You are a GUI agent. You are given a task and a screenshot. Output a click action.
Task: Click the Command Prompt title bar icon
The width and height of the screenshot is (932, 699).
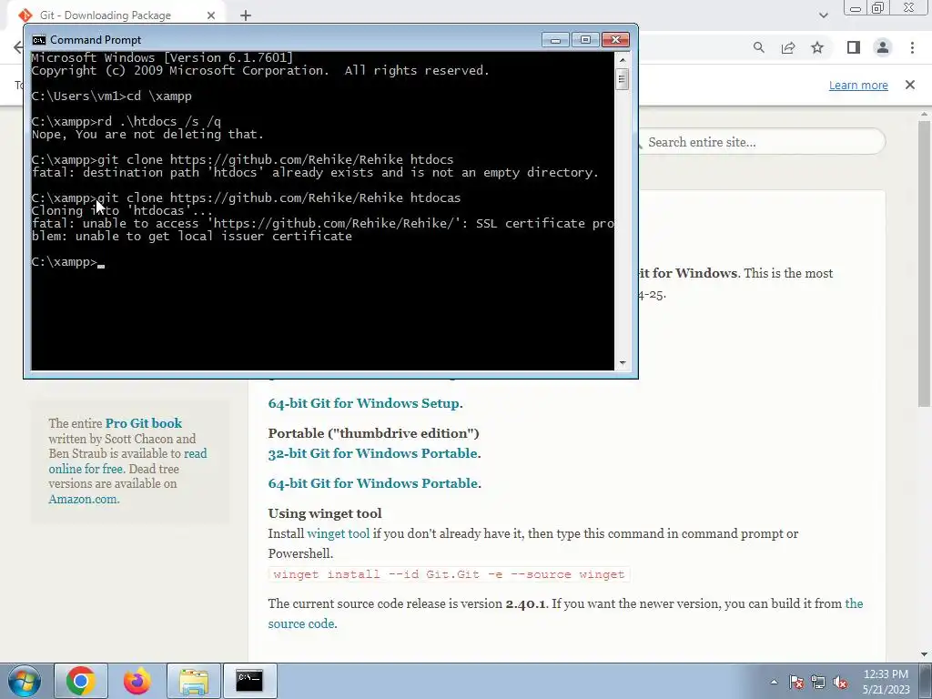(39, 40)
